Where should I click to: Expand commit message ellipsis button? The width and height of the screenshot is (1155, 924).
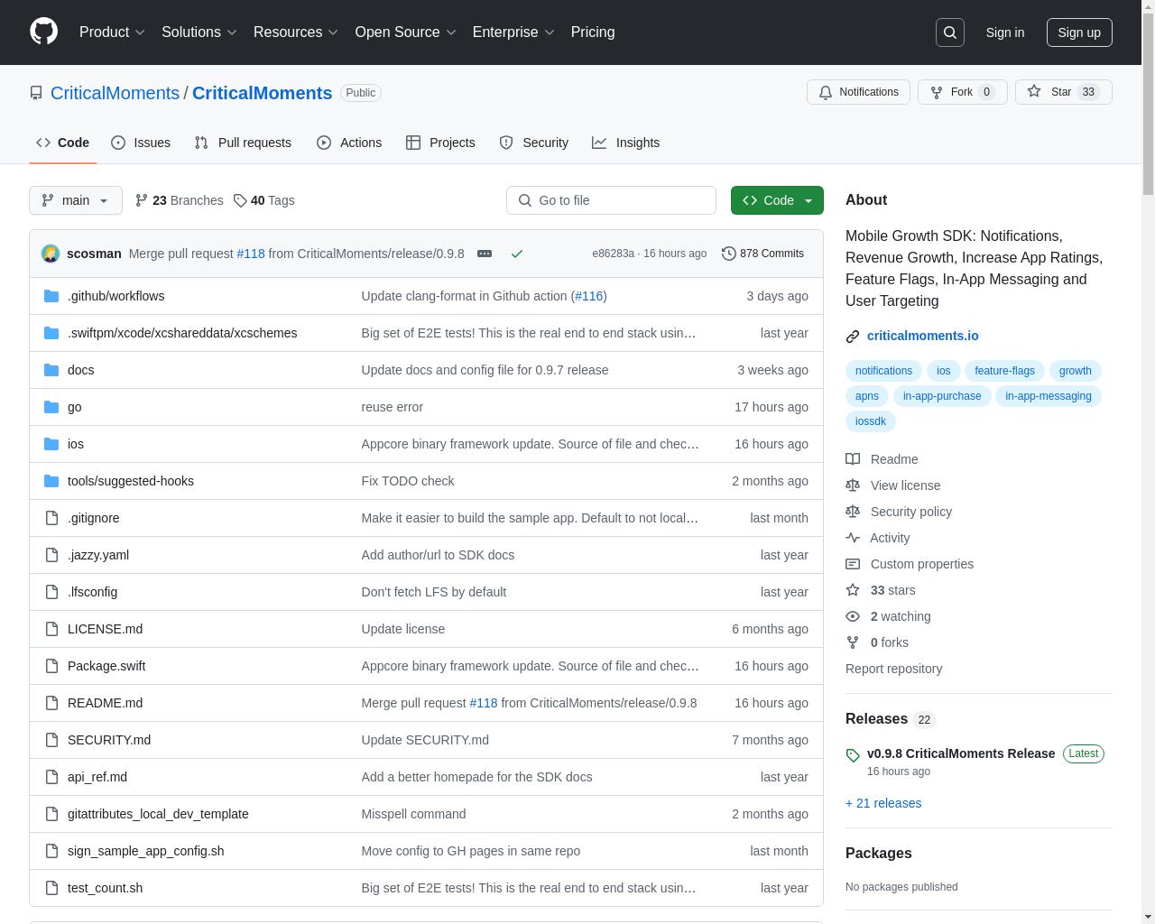pos(485,254)
